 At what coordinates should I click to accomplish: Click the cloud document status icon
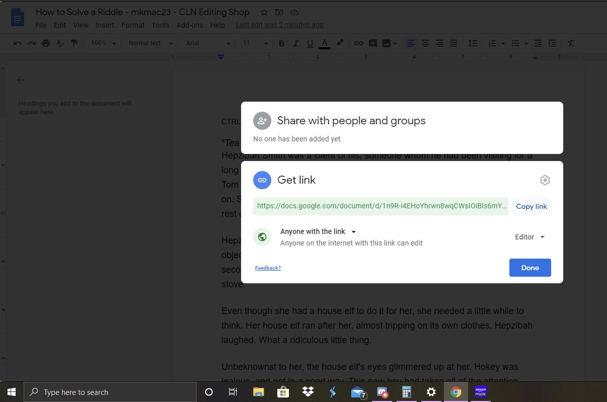294,12
